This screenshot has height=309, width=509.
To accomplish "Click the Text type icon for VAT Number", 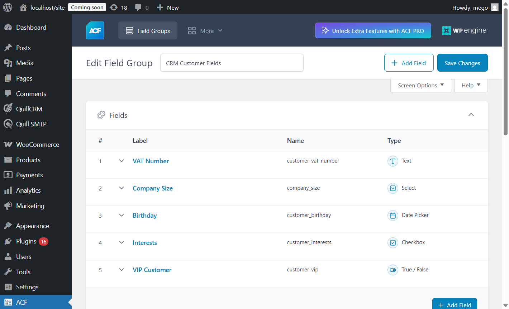I will tap(393, 161).
